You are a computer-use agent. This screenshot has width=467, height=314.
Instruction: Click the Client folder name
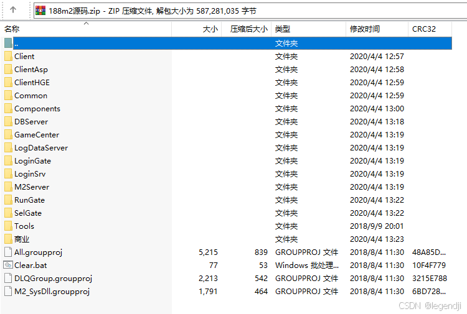24,56
